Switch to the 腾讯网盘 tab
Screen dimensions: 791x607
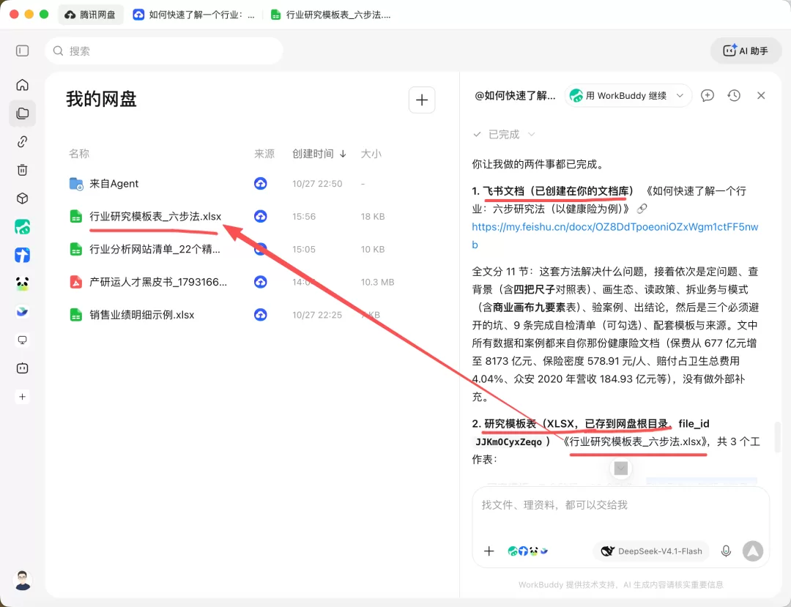pos(90,15)
